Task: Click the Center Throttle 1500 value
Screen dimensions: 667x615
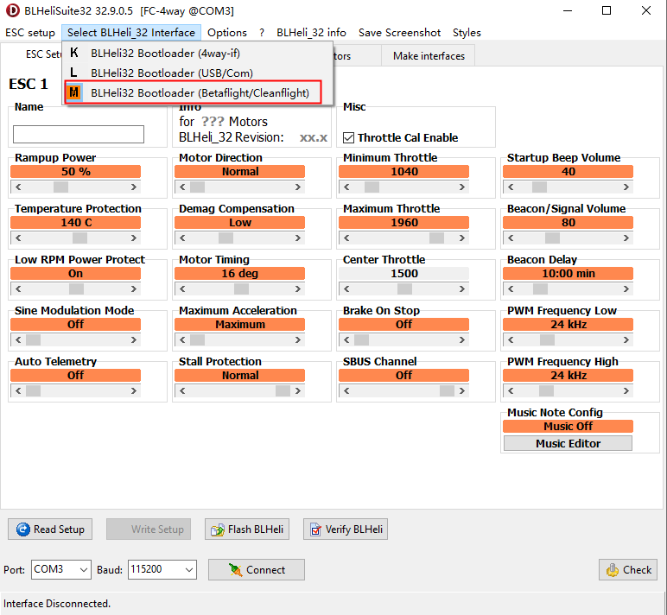Action: (x=404, y=274)
